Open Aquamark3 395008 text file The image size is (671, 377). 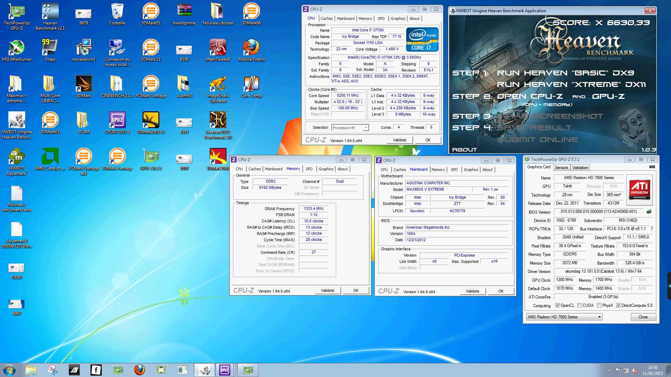(x=16, y=235)
